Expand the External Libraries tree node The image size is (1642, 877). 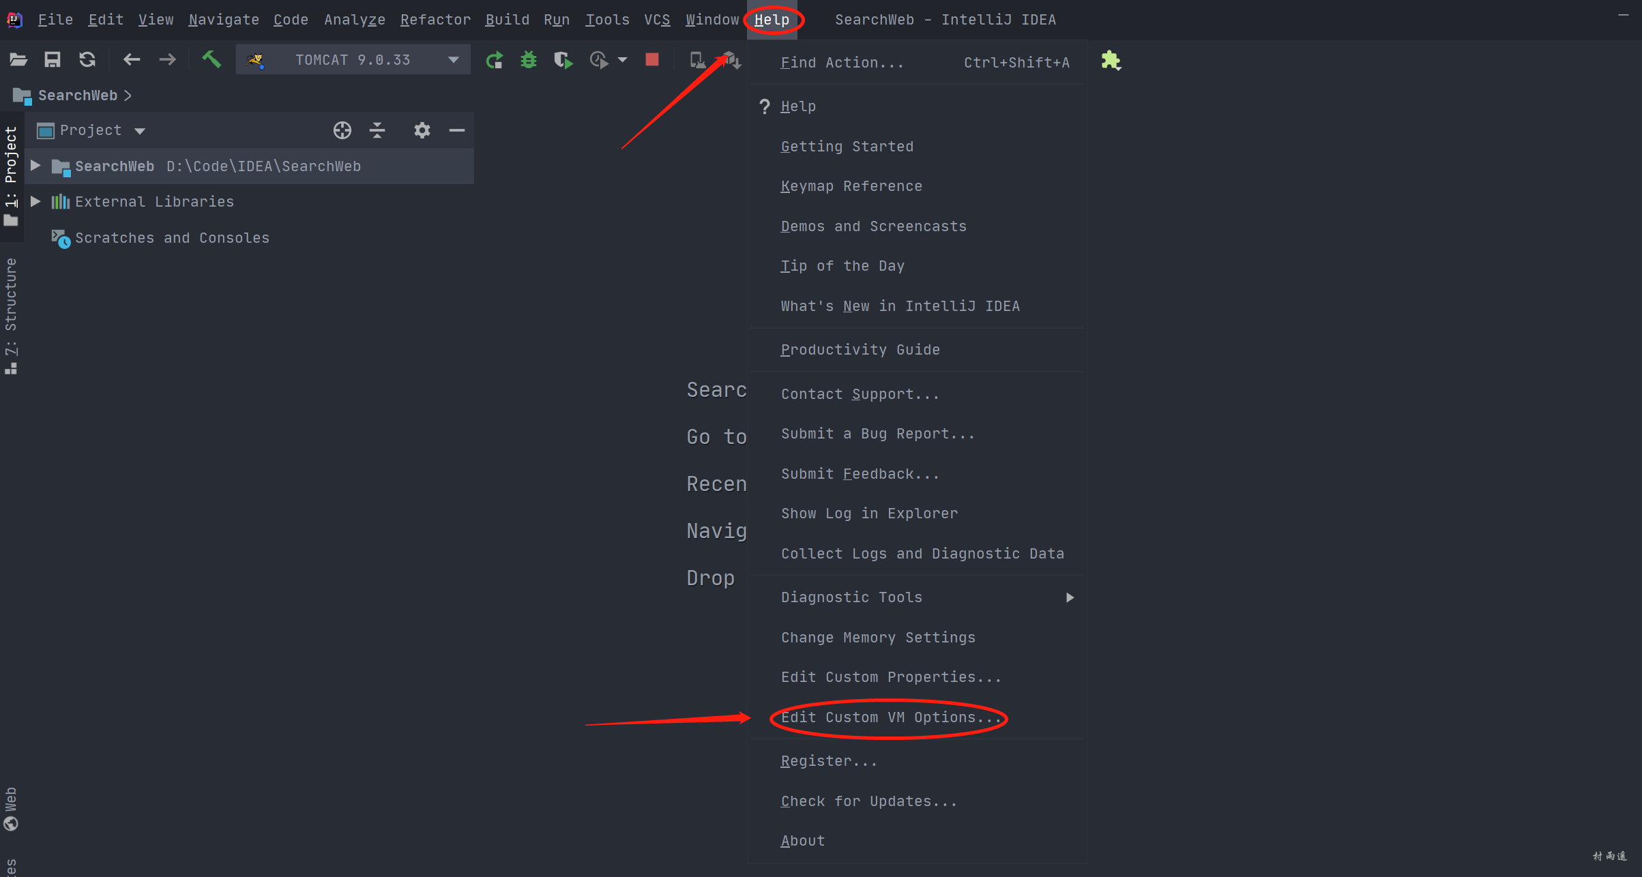click(35, 201)
